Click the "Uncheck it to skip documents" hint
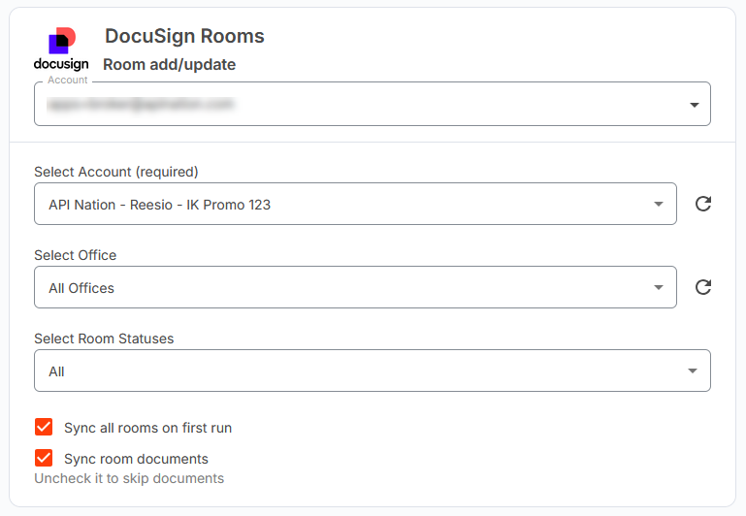Viewport: 746px width, 516px height. (129, 478)
